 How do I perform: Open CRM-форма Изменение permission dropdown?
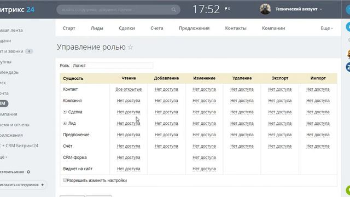204,158
